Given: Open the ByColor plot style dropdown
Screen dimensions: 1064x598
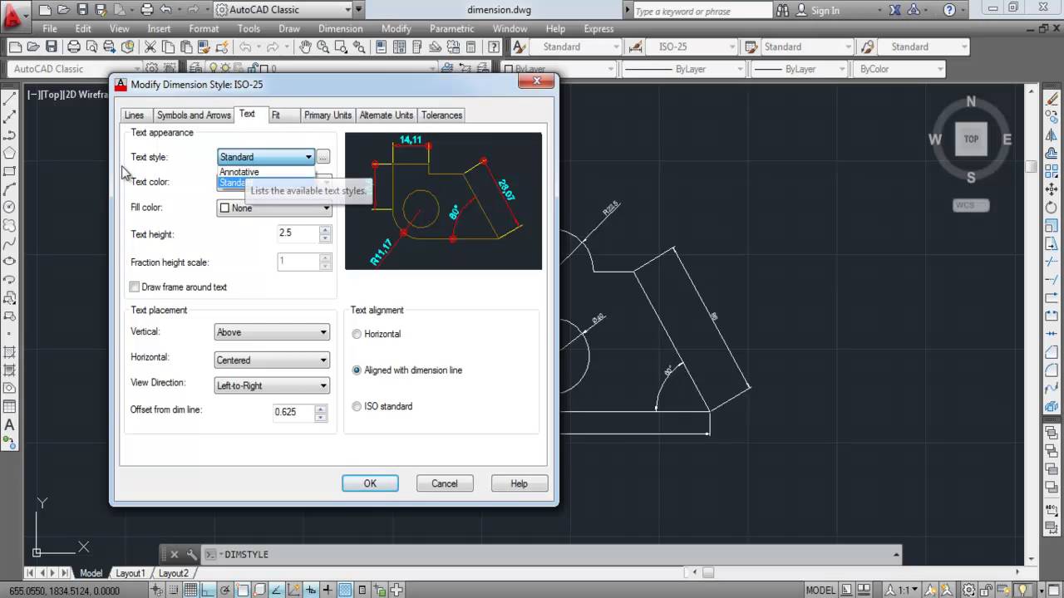Looking at the screenshot, I should click(x=900, y=69).
